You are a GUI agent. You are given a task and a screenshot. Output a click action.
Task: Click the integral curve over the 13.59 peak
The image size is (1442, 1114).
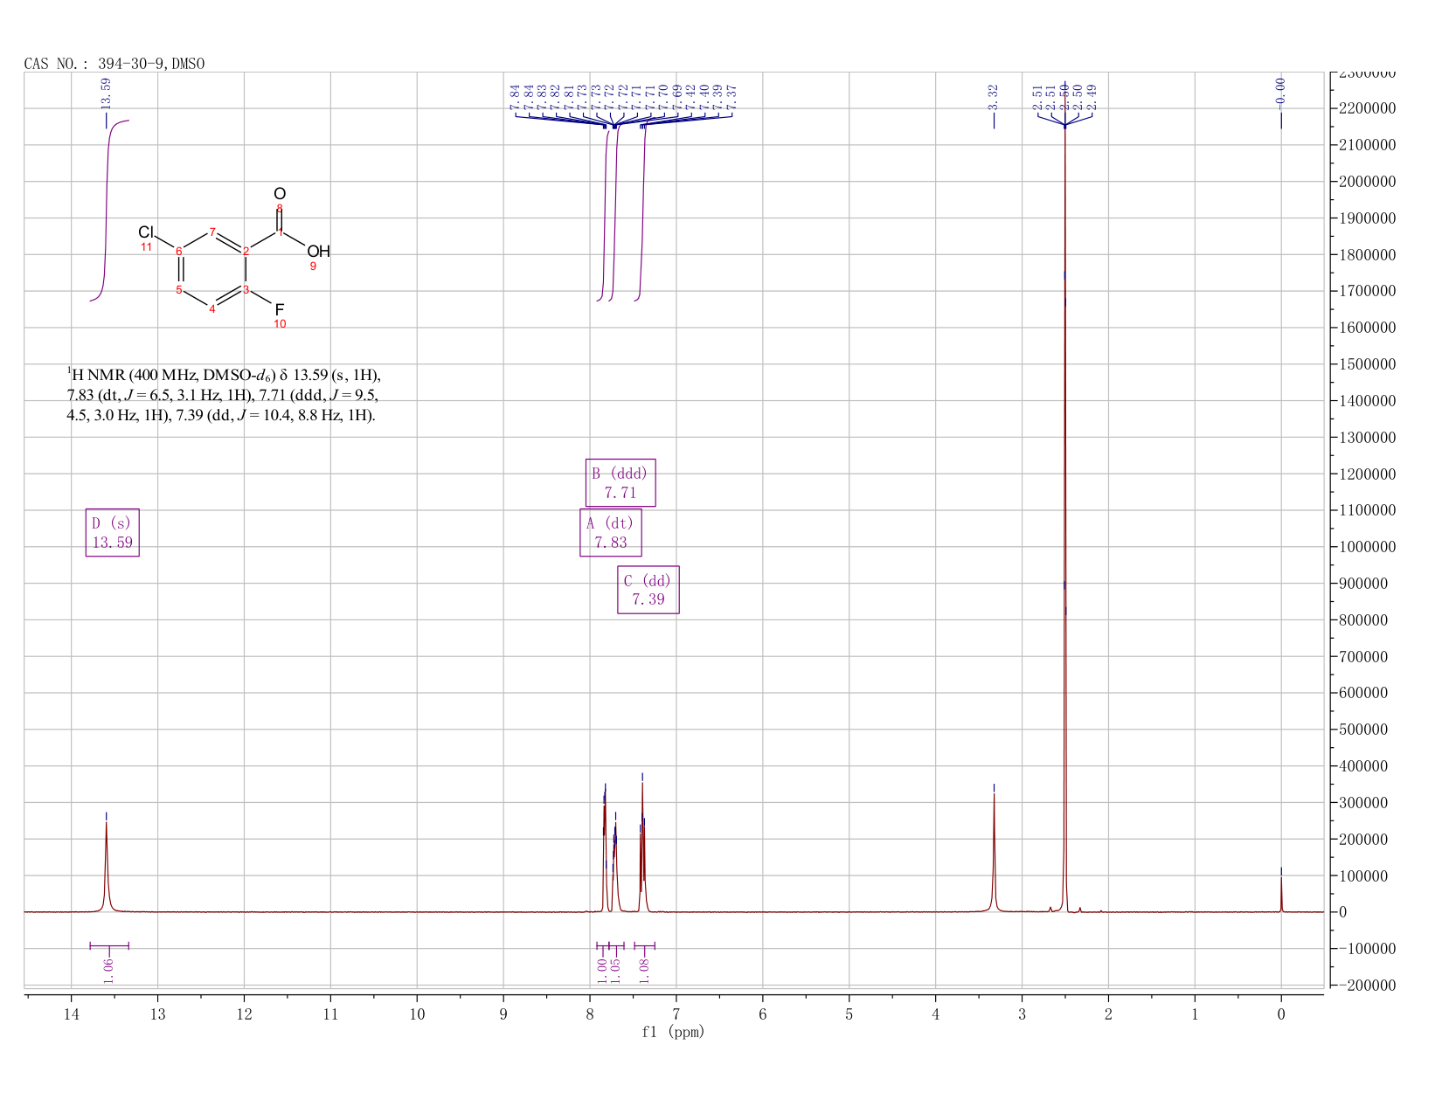[x=107, y=210]
